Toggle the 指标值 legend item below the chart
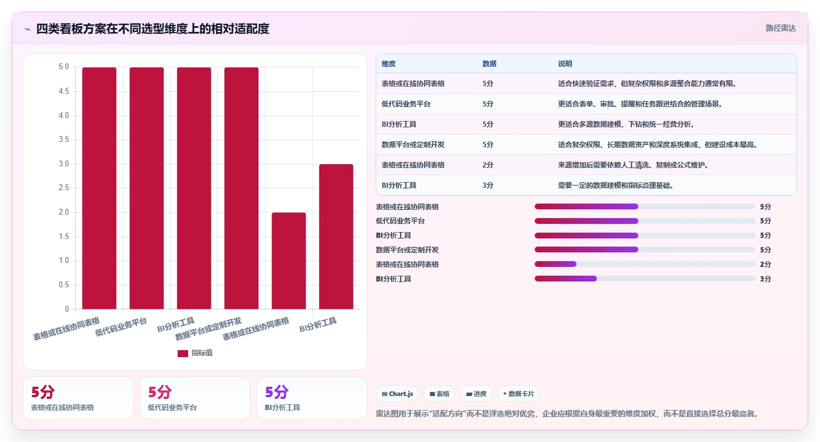 195,353
